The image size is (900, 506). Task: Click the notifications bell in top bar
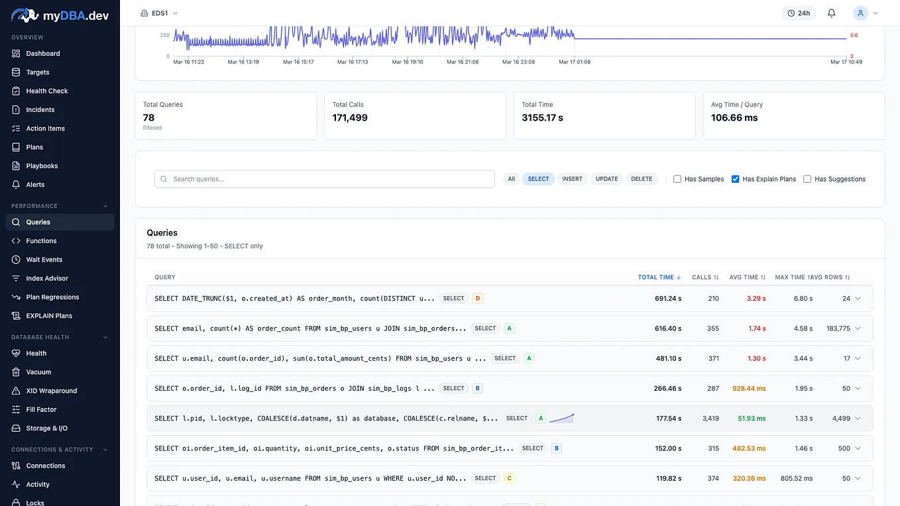[x=832, y=13]
